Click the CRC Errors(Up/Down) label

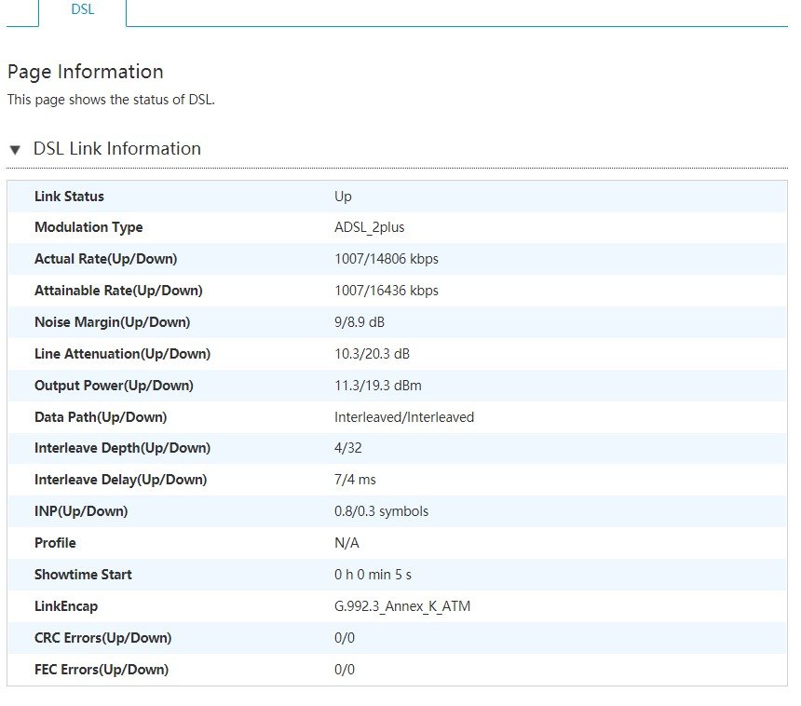click(102, 638)
